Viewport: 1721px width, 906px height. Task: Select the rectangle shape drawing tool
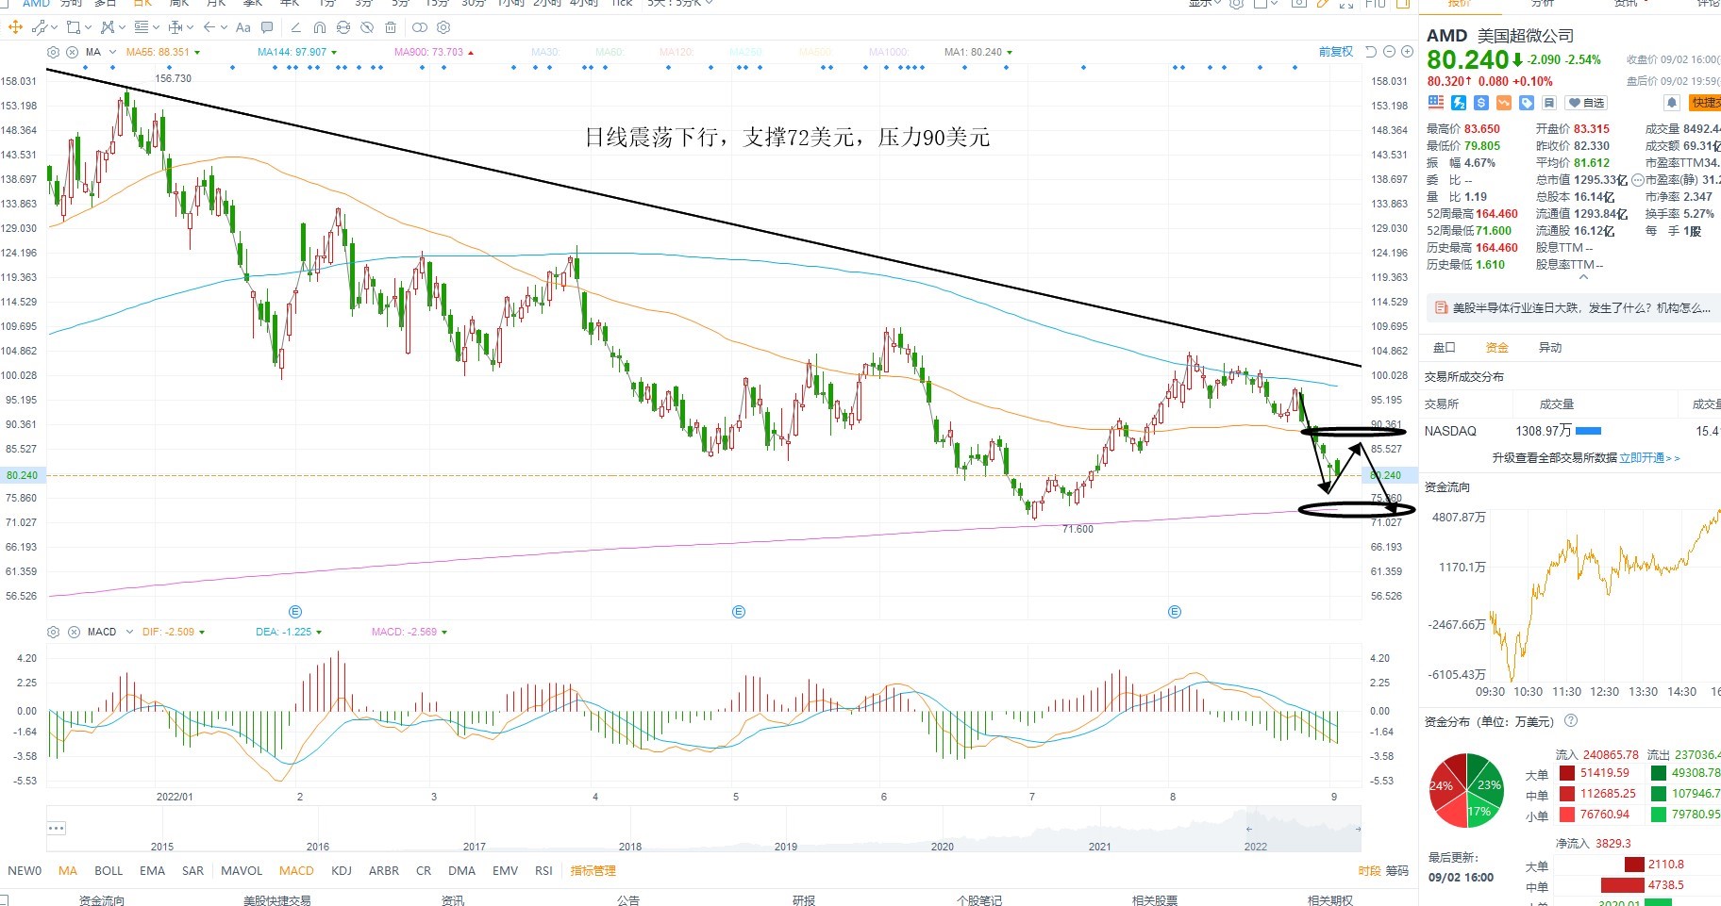click(74, 27)
